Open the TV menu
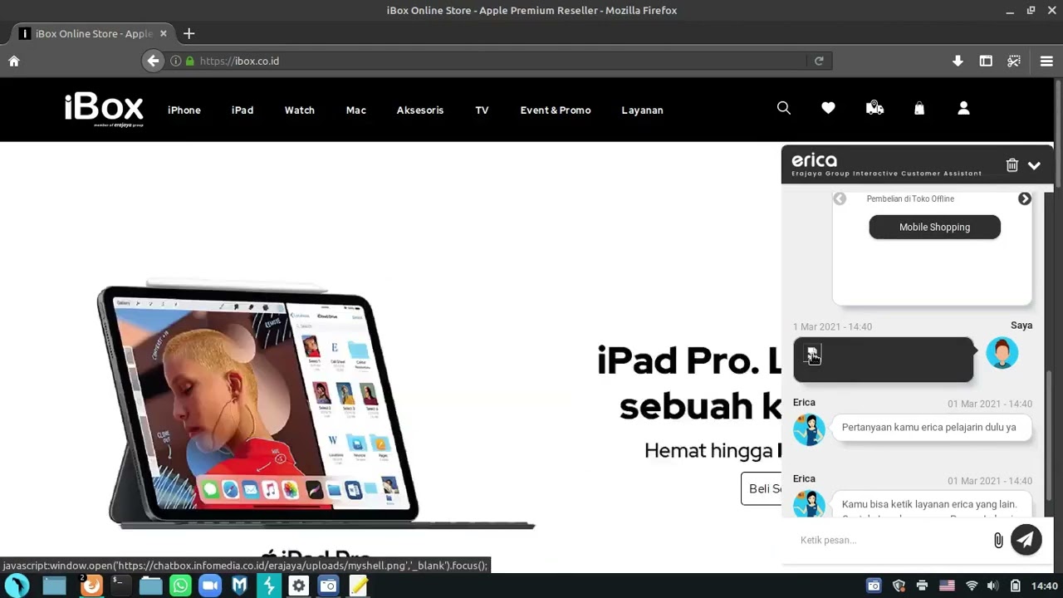Screen dimensions: 1063x598 point(482,110)
